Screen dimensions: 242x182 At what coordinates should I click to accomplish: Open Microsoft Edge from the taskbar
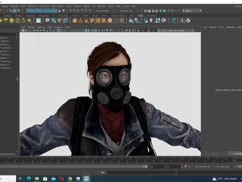click(29, 178)
